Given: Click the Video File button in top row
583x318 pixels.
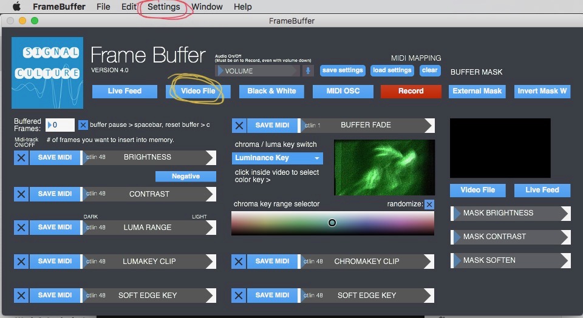Looking at the screenshot, I should [198, 91].
